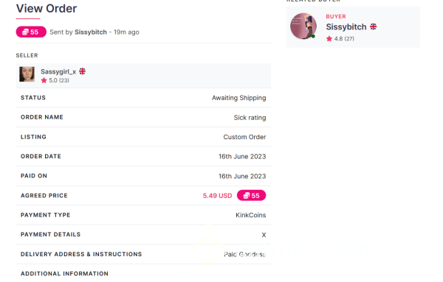Click the star rating icon under Sassygirl_x
443x282 pixels.
[x=44, y=80]
